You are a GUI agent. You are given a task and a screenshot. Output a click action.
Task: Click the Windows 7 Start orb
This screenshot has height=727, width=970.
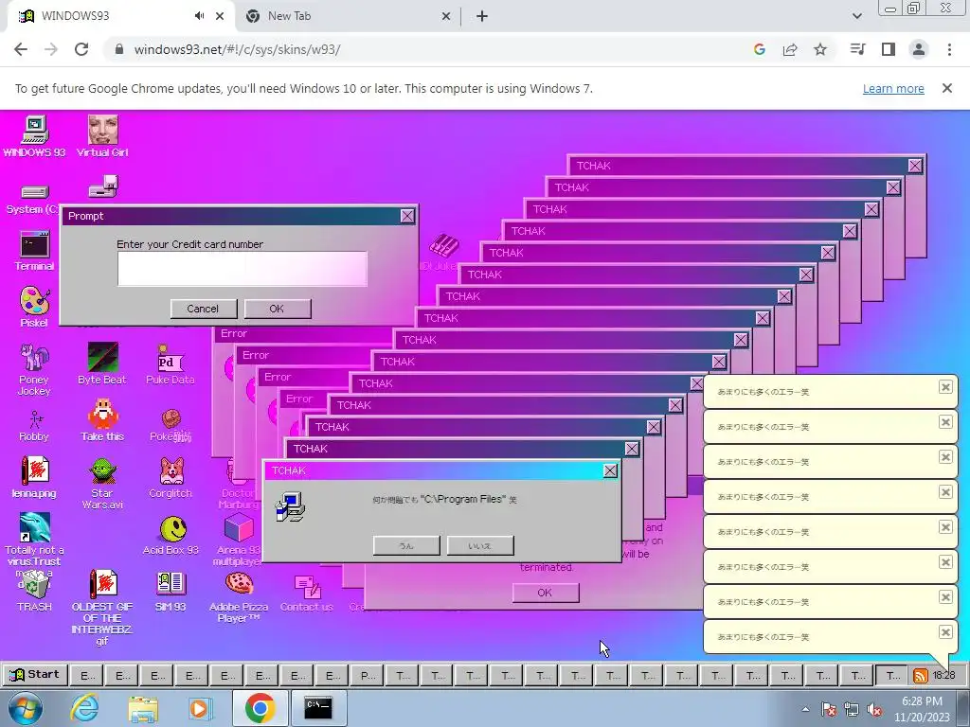26,708
